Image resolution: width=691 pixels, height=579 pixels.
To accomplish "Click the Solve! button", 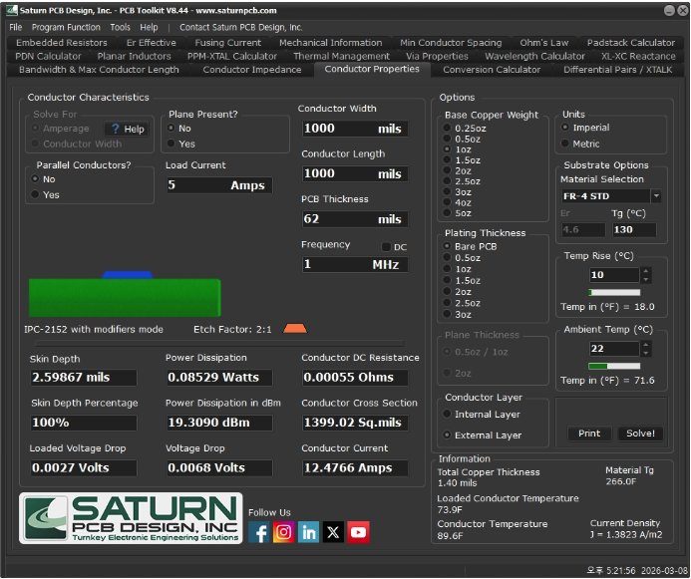I will click(640, 434).
